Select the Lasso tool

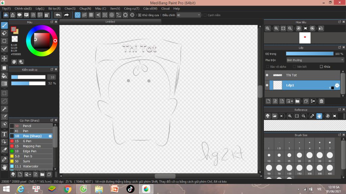pyautogui.click(x=4, y=101)
